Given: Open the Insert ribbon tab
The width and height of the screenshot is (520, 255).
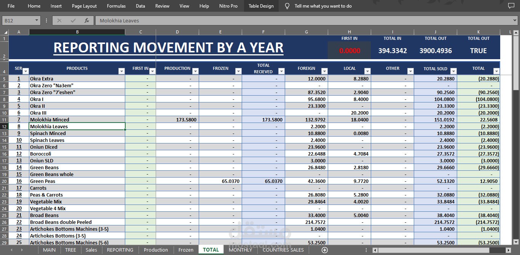Looking at the screenshot, I should [x=56, y=6].
